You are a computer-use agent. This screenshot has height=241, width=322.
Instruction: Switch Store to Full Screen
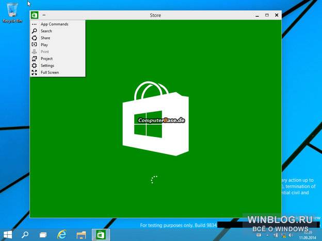pyautogui.click(x=58, y=72)
